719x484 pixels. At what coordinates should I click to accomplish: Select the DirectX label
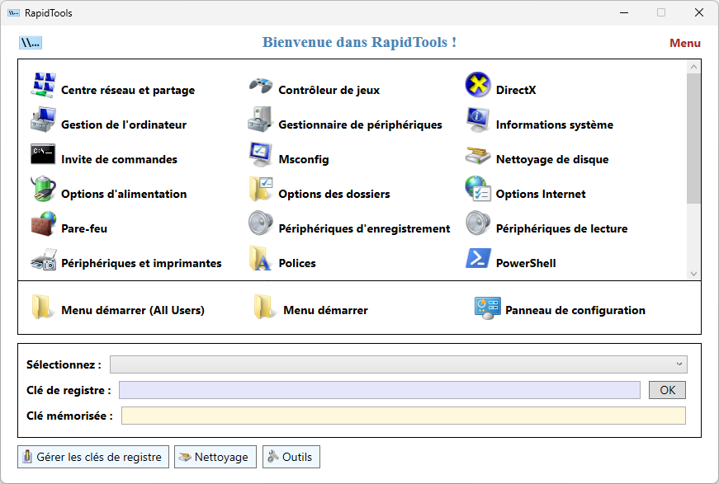click(x=516, y=90)
